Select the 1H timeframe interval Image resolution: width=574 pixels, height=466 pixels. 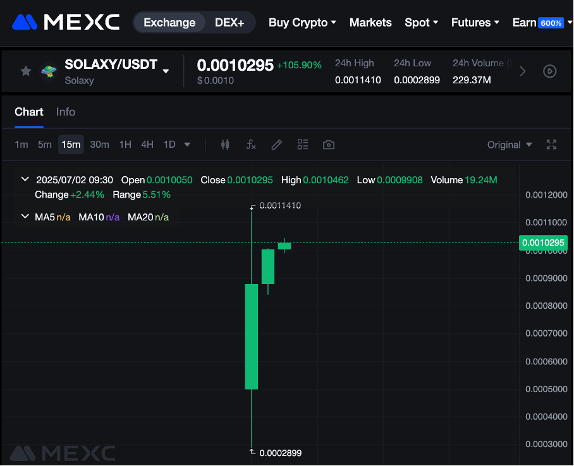point(125,145)
